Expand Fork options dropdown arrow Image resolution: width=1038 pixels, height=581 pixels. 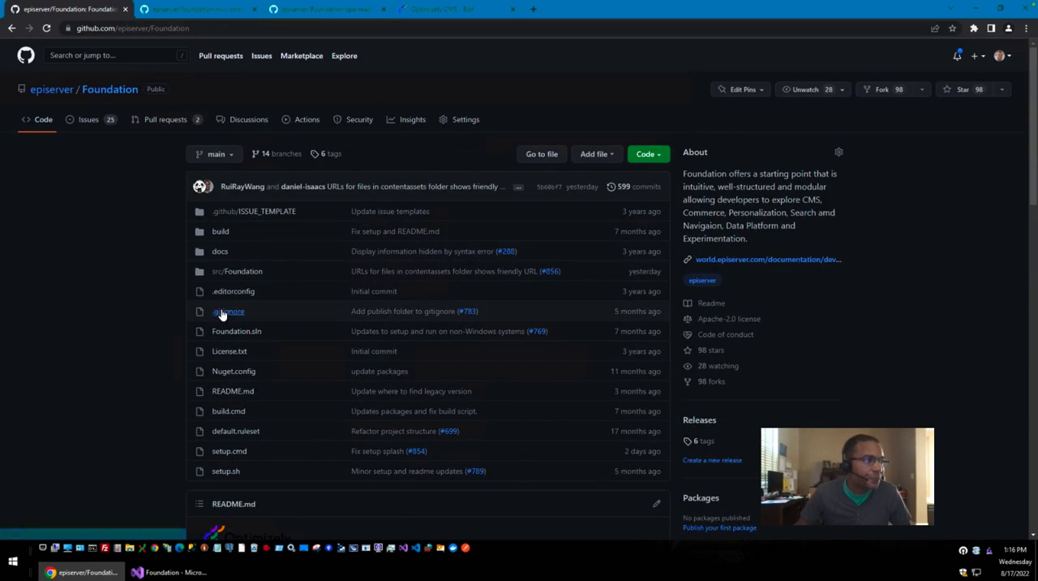(x=921, y=89)
